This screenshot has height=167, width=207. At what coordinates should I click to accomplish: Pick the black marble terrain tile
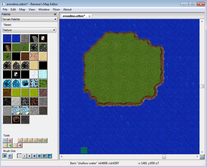click(7, 101)
